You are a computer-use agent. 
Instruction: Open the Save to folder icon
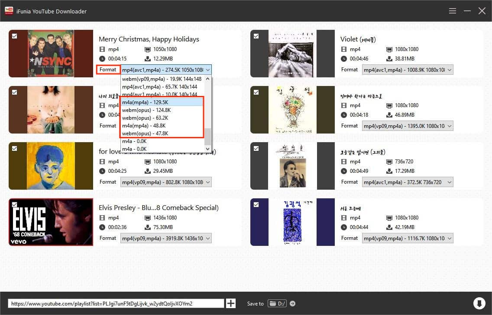click(277, 303)
